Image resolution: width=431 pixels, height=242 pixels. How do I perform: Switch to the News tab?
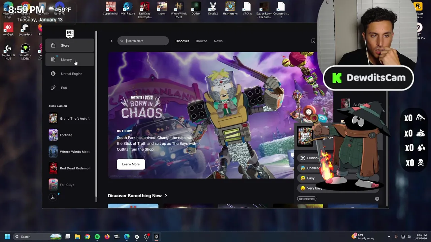[x=218, y=41]
